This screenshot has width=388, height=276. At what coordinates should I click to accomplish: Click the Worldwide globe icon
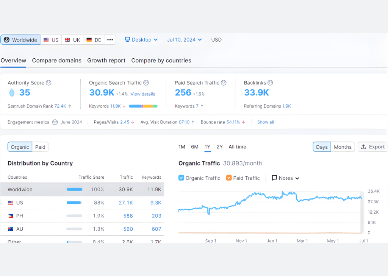(x=6, y=39)
